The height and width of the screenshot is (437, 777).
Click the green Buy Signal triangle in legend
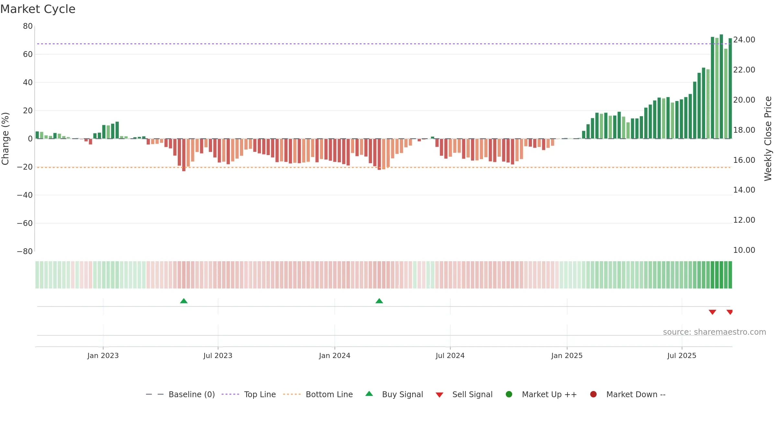pos(369,394)
